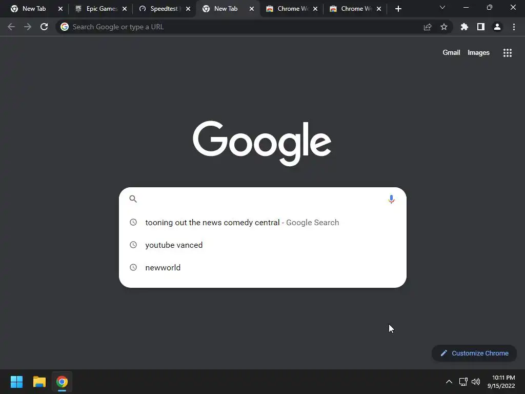525x394 pixels.
Task: Close the first New Tab tab
Action: (x=60, y=9)
